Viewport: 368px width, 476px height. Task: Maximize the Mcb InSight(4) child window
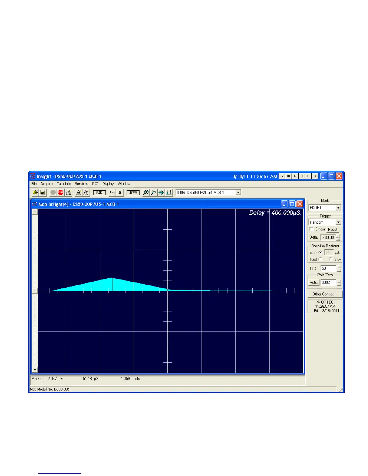(x=292, y=204)
